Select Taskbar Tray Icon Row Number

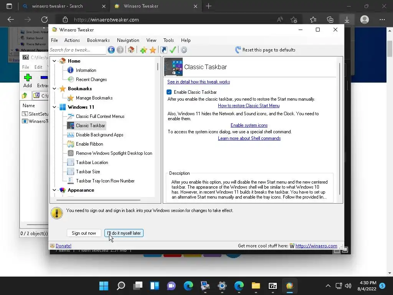pyautogui.click(x=105, y=181)
